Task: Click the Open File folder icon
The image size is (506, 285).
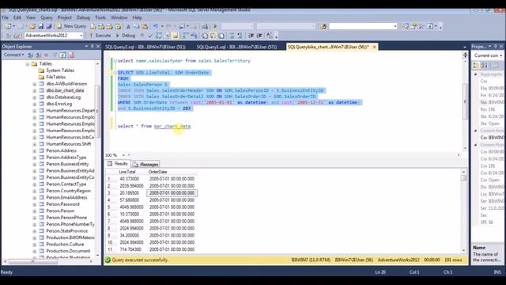Action: point(32,26)
